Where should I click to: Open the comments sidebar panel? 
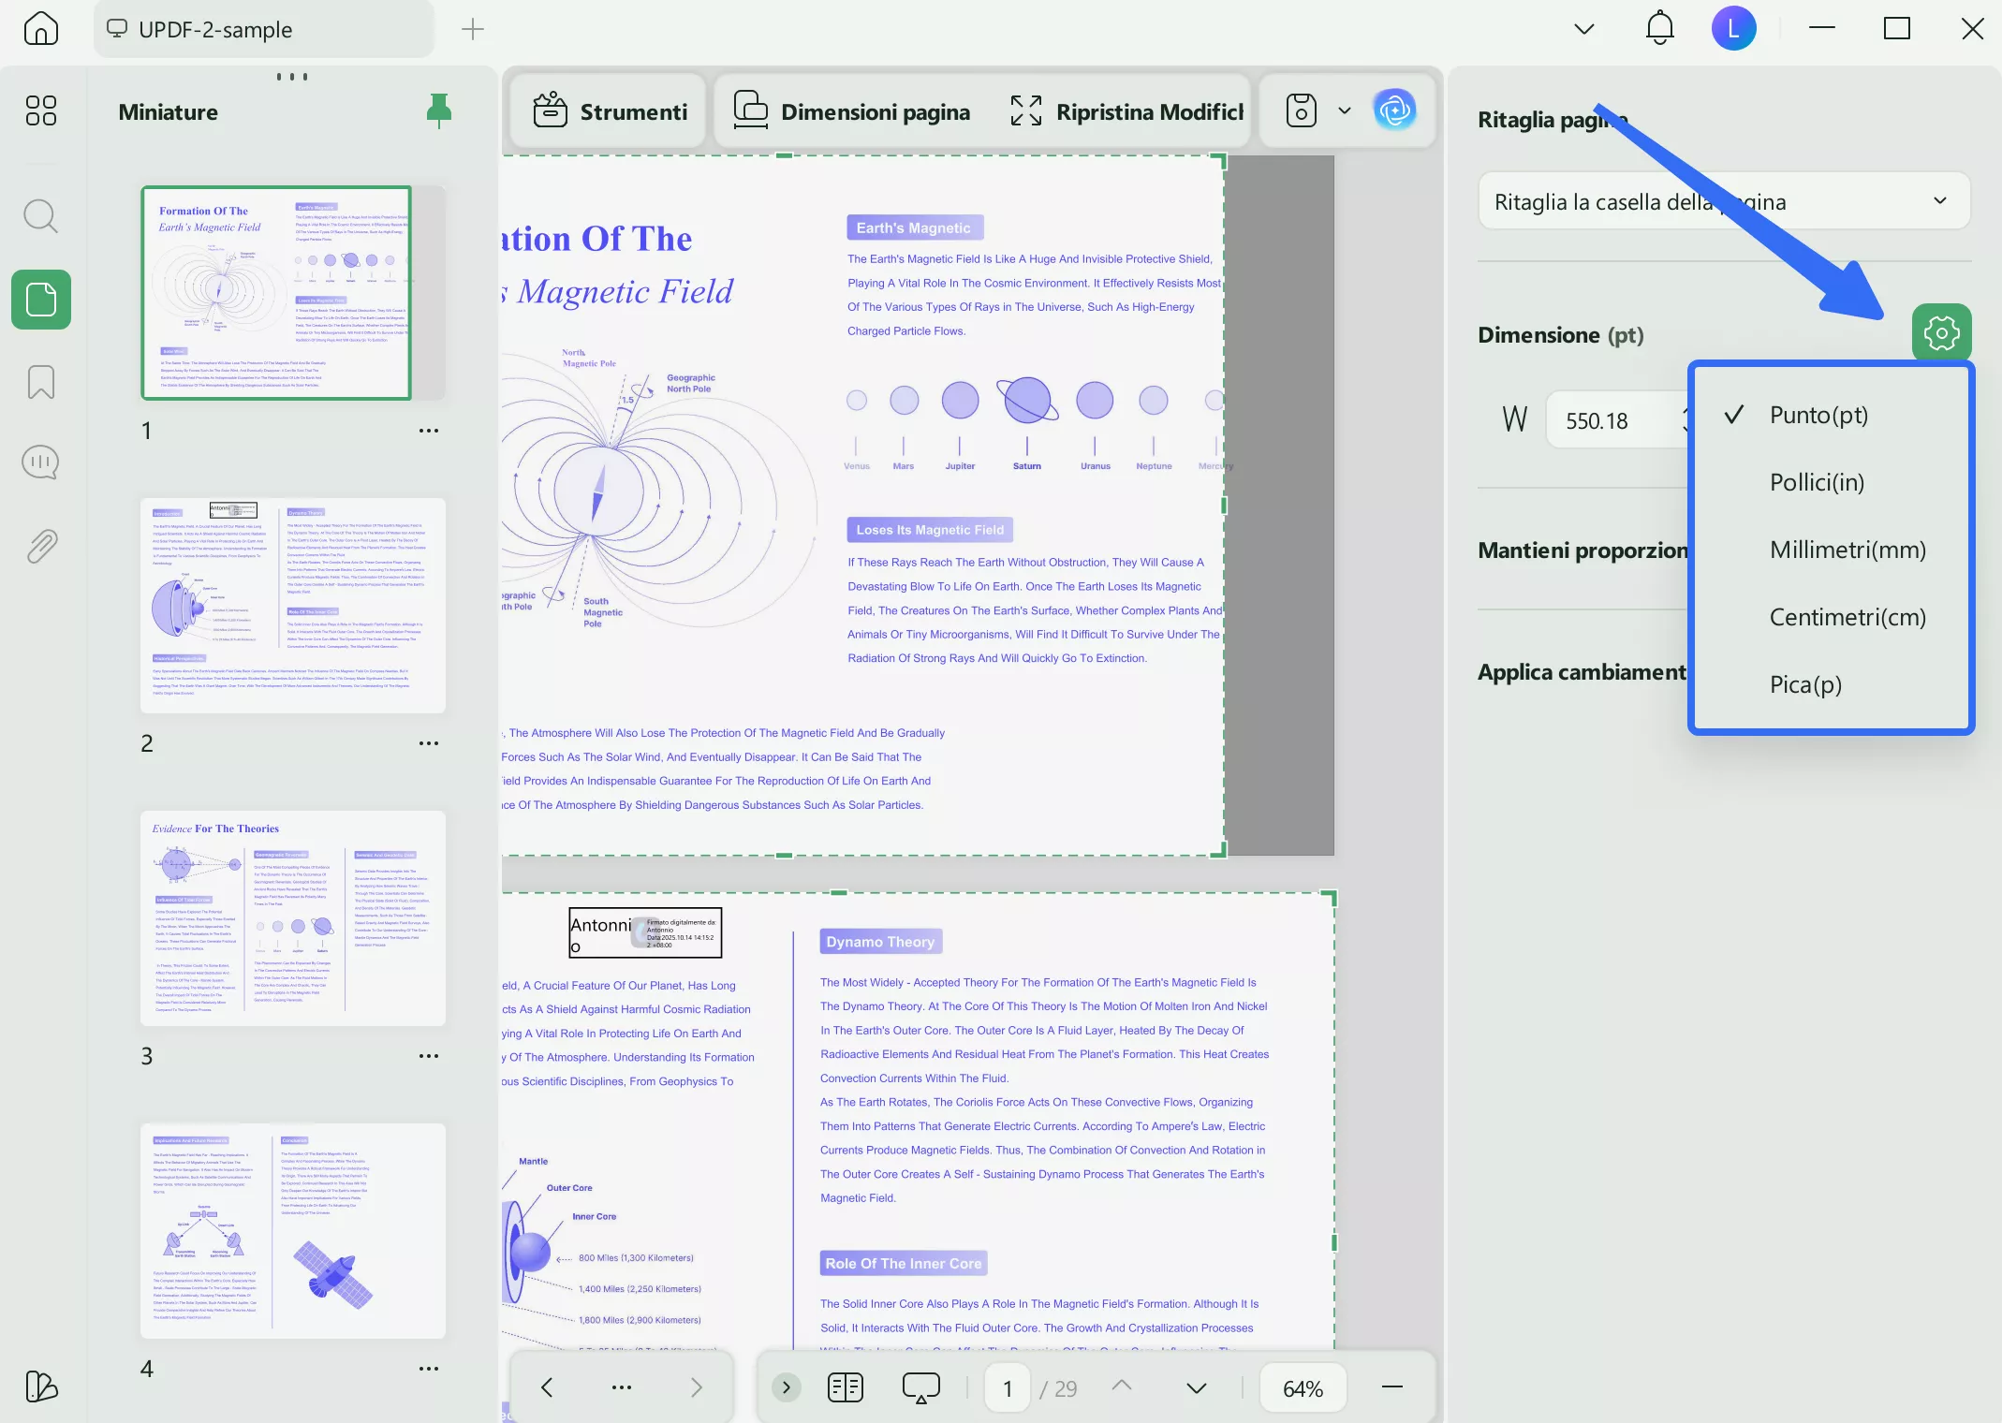[41, 462]
